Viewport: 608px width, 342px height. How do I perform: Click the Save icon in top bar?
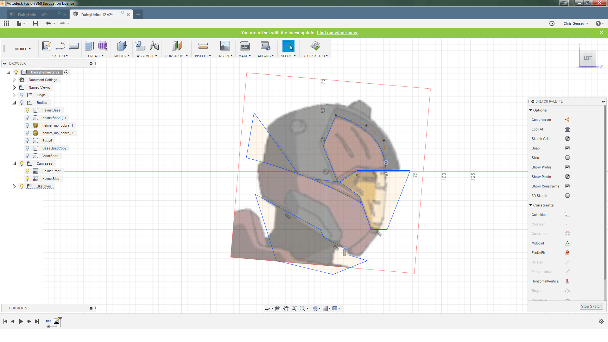pyautogui.click(x=35, y=23)
